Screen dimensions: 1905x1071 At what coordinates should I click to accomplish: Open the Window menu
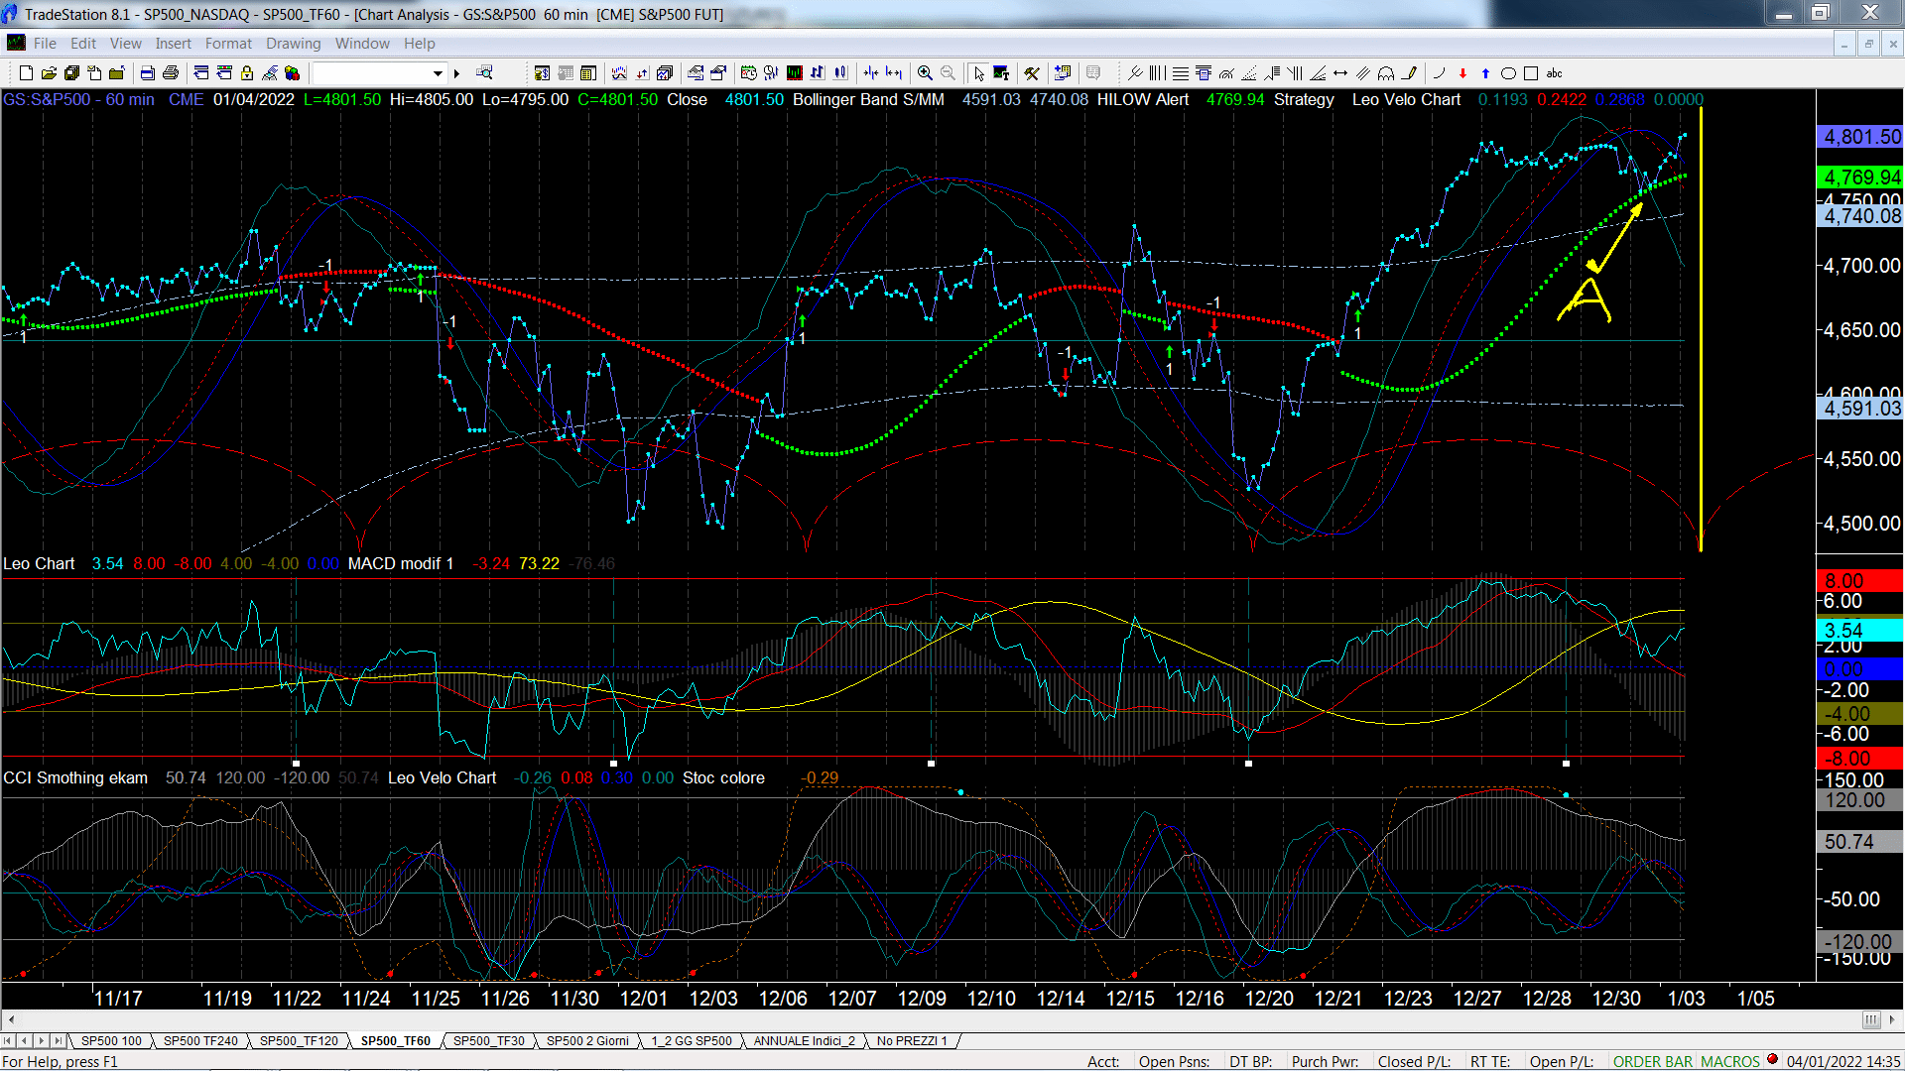362,44
